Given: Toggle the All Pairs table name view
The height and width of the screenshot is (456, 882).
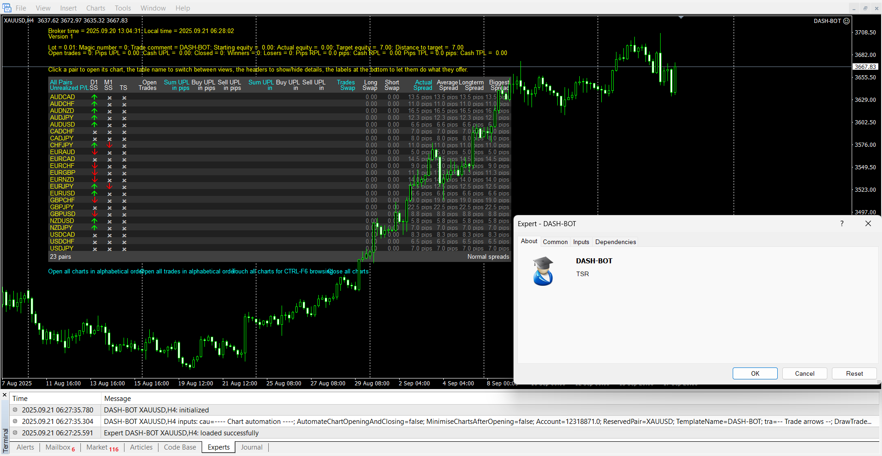Looking at the screenshot, I should pos(61,83).
